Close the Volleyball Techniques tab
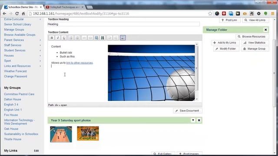Viewport: 278px width, 156px height. click(x=83, y=7)
